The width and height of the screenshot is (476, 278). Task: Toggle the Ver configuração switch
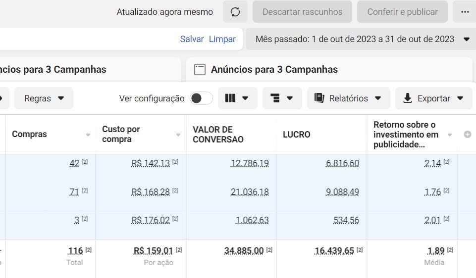coord(201,98)
